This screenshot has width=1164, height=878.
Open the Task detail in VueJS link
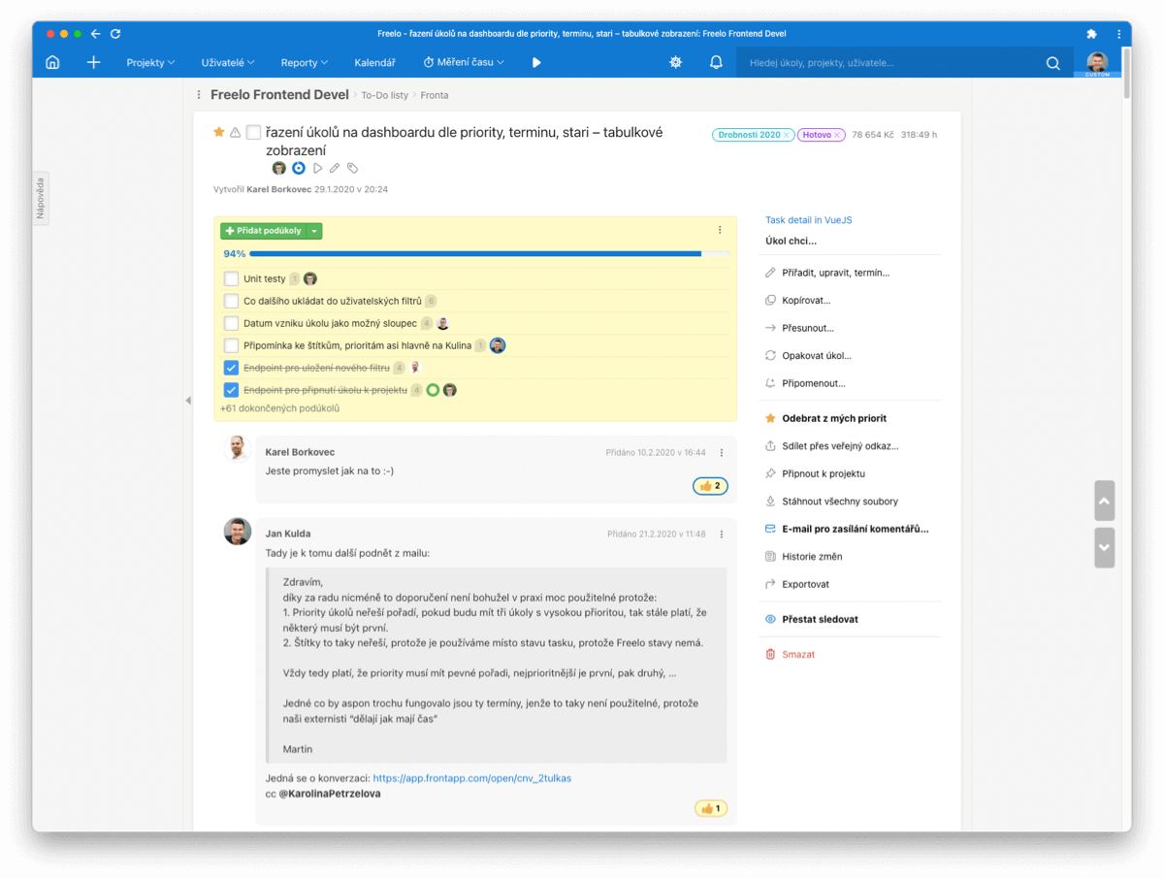807,220
